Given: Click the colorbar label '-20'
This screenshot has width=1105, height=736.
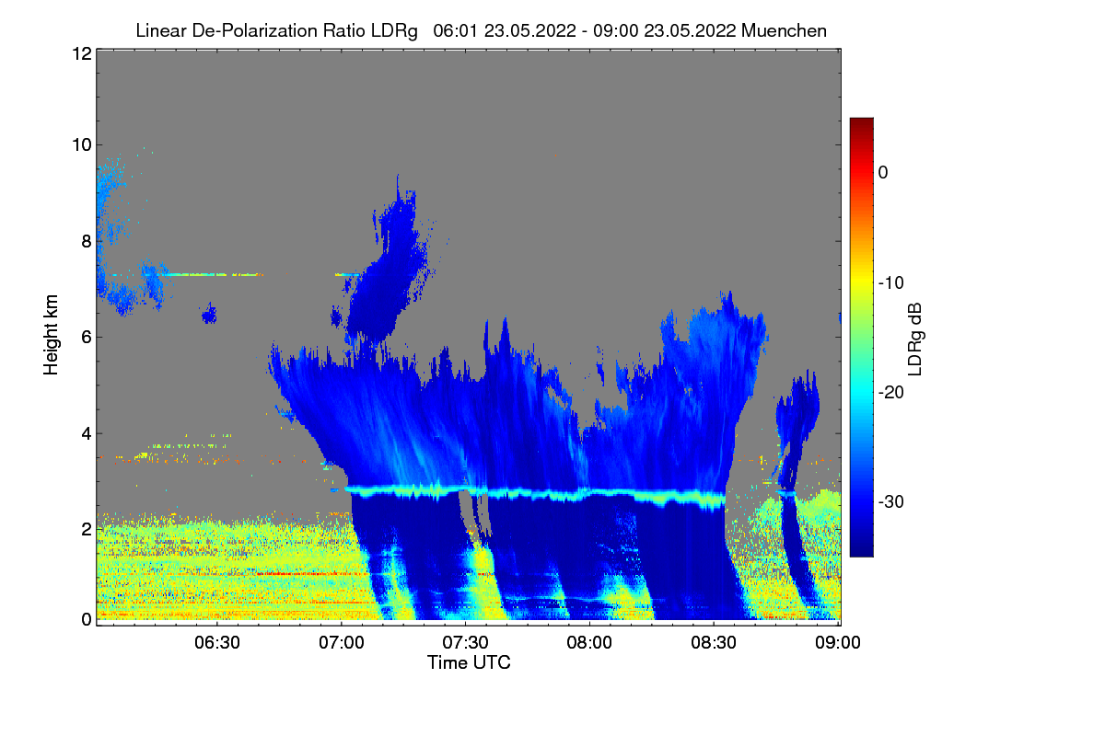Looking at the screenshot, I should [892, 392].
